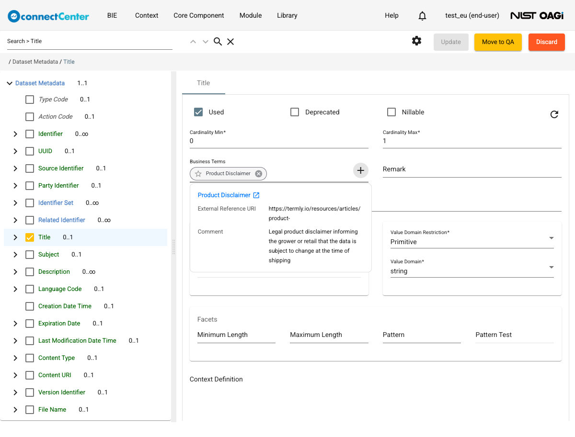Select File Name tree item
The image size is (575, 437).
52,410
